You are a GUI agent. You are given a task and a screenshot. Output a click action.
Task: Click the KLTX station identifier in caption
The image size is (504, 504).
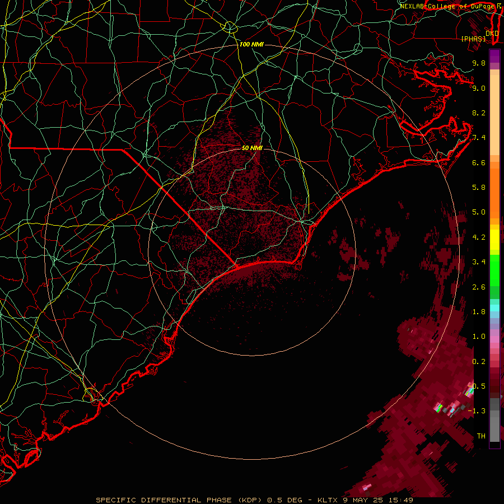(328, 500)
